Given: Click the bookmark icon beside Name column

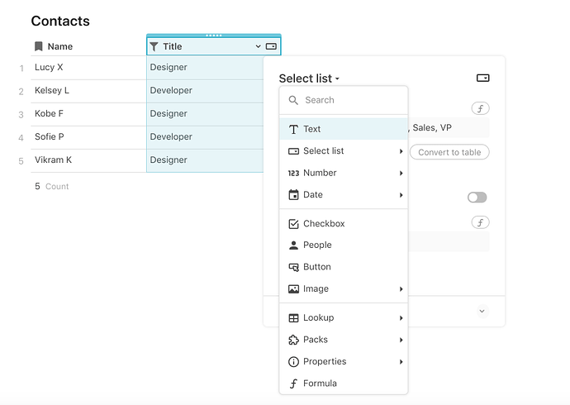Looking at the screenshot, I should point(39,47).
